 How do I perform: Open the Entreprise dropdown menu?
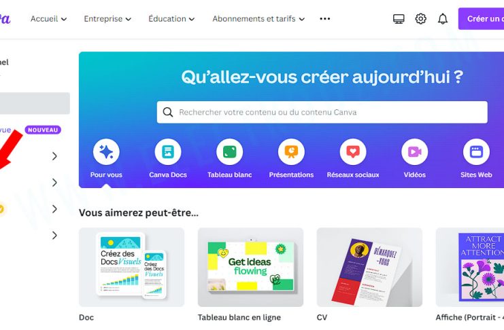107,19
